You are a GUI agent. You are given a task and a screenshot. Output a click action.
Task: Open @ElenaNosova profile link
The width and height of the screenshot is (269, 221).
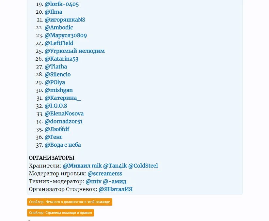(x=64, y=114)
